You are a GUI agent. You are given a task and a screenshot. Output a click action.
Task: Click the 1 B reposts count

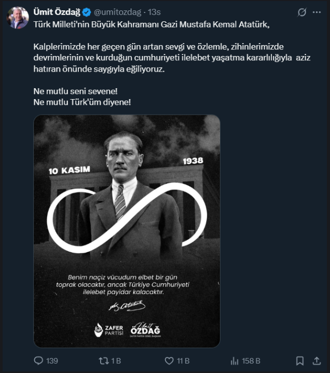coord(116,361)
